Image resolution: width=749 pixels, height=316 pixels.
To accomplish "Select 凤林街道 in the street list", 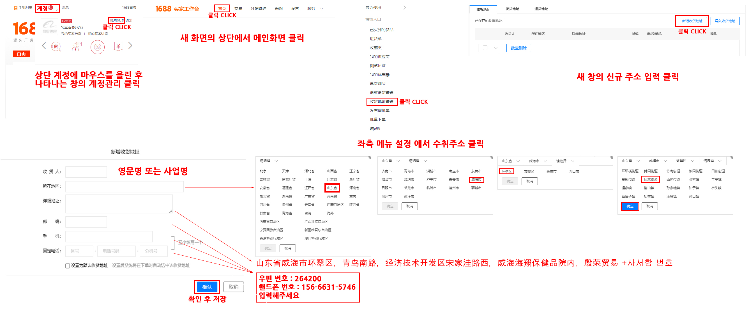I will [x=650, y=180].
